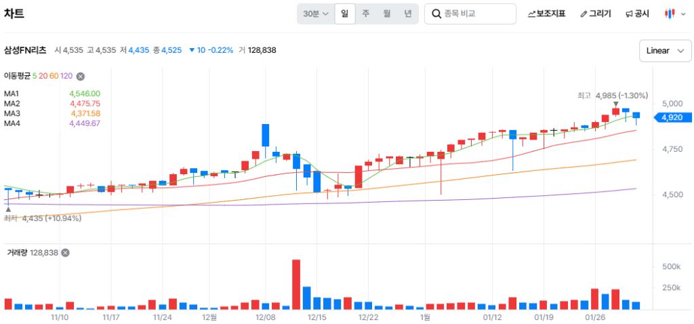The width and height of the screenshot is (694, 324).
Task: Click the 최고 4,985 high marker label
Action: point(613,95)
